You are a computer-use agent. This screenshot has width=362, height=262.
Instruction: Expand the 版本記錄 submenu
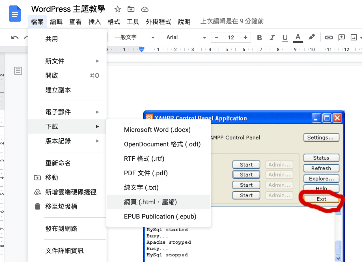pos(67,141)
